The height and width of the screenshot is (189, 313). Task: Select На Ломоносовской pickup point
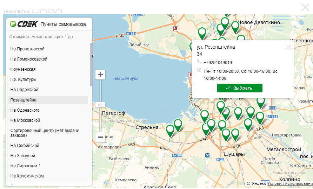pos(48,59)
